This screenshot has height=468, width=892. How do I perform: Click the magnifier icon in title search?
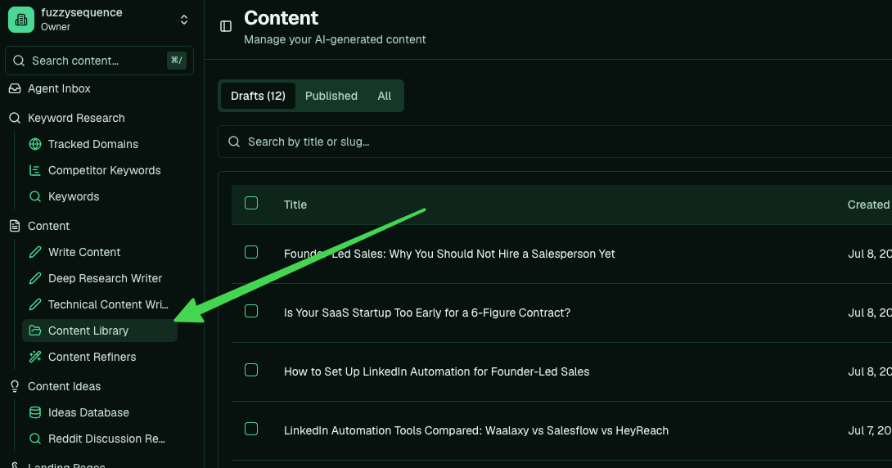point(234,142)
